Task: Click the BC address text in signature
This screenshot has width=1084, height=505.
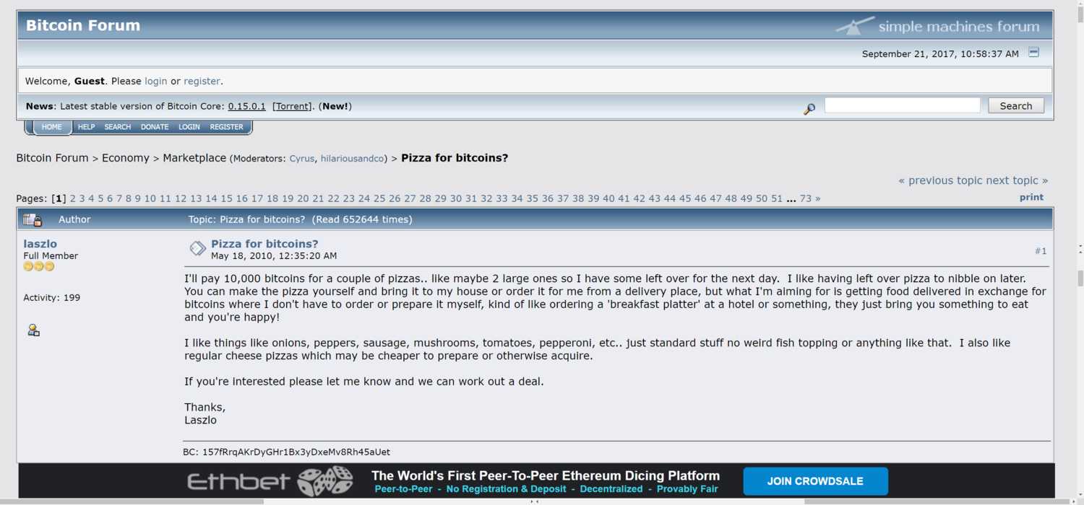Action: (x=286, y=452)
